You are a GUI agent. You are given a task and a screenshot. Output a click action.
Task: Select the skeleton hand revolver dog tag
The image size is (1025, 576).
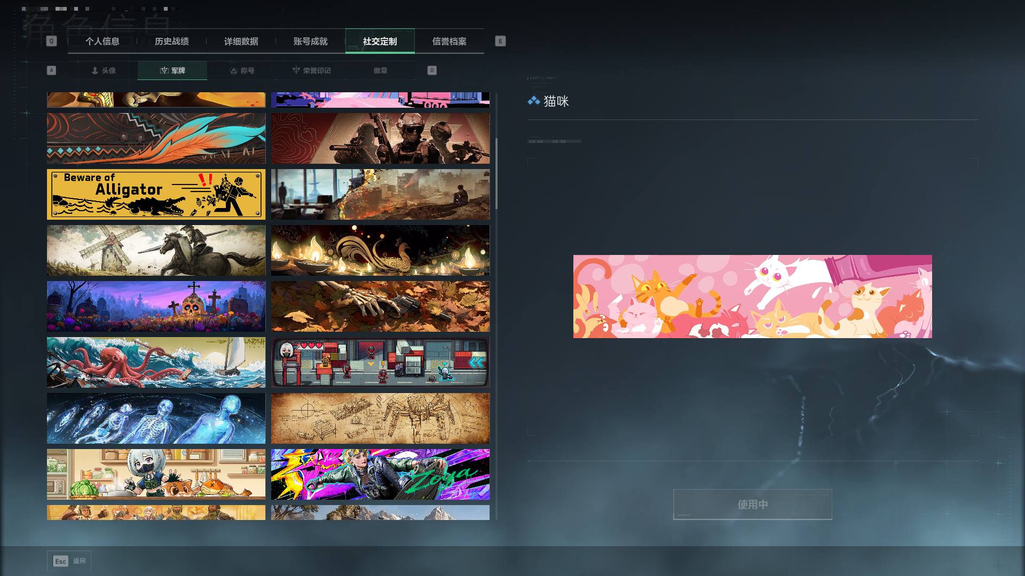pos(380,306)
